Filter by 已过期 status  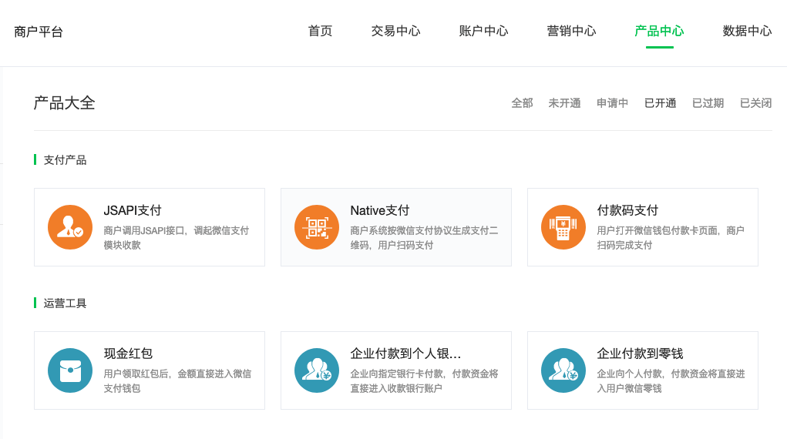tap(708, 103)
